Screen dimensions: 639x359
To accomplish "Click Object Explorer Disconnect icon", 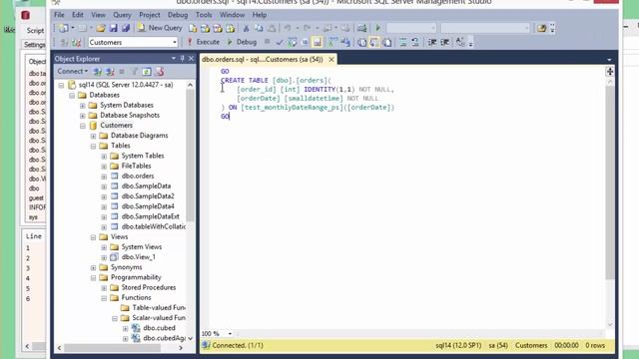I will pyautogui.click(x=110, y=72).
